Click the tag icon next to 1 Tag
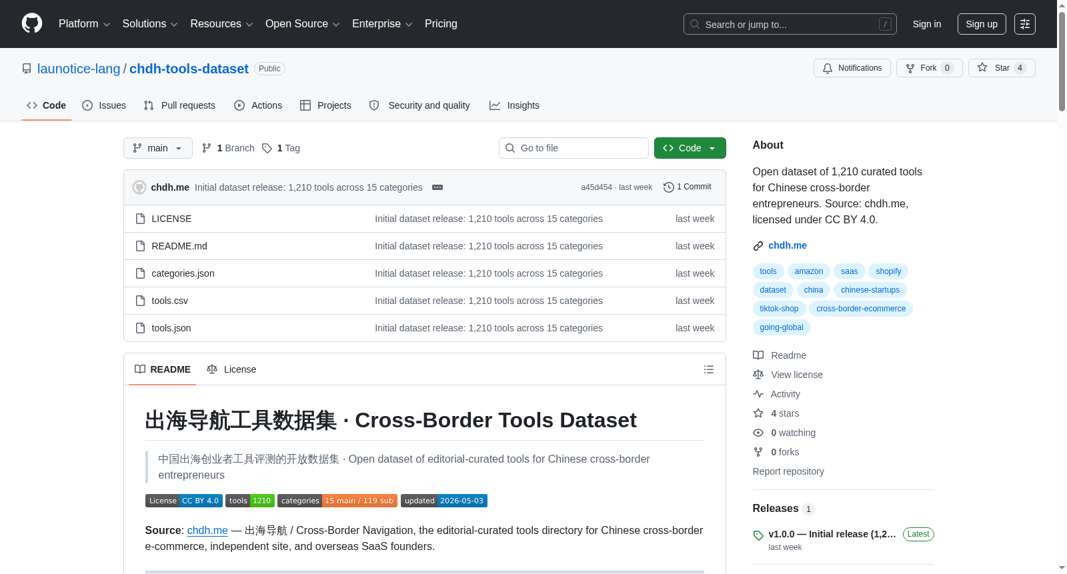Image resolution: width=1067 pixels, height=574 pixels. (267, 148)
